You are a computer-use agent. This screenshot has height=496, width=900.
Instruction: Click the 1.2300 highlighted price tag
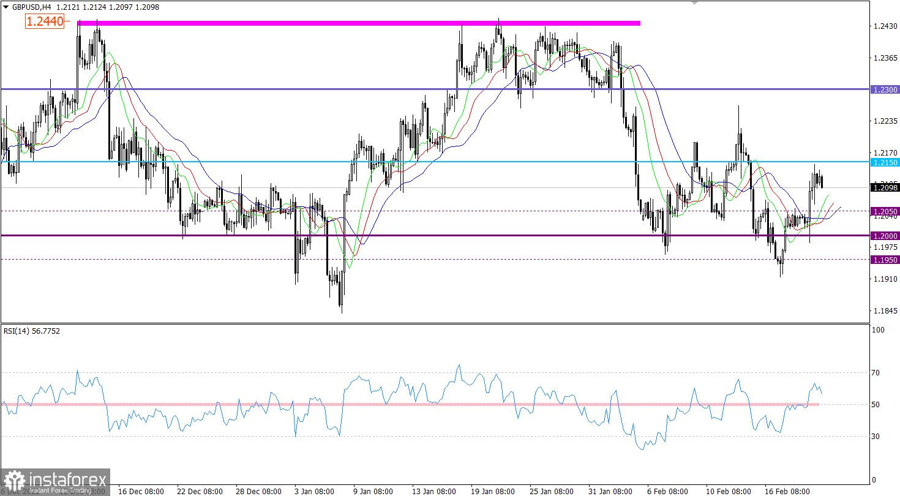(885, 89)
